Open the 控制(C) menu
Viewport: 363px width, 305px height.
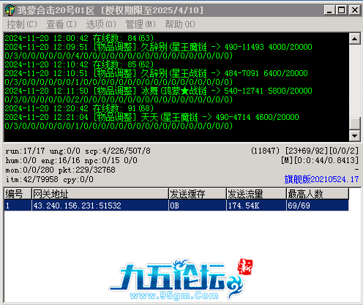pos(22,24)
